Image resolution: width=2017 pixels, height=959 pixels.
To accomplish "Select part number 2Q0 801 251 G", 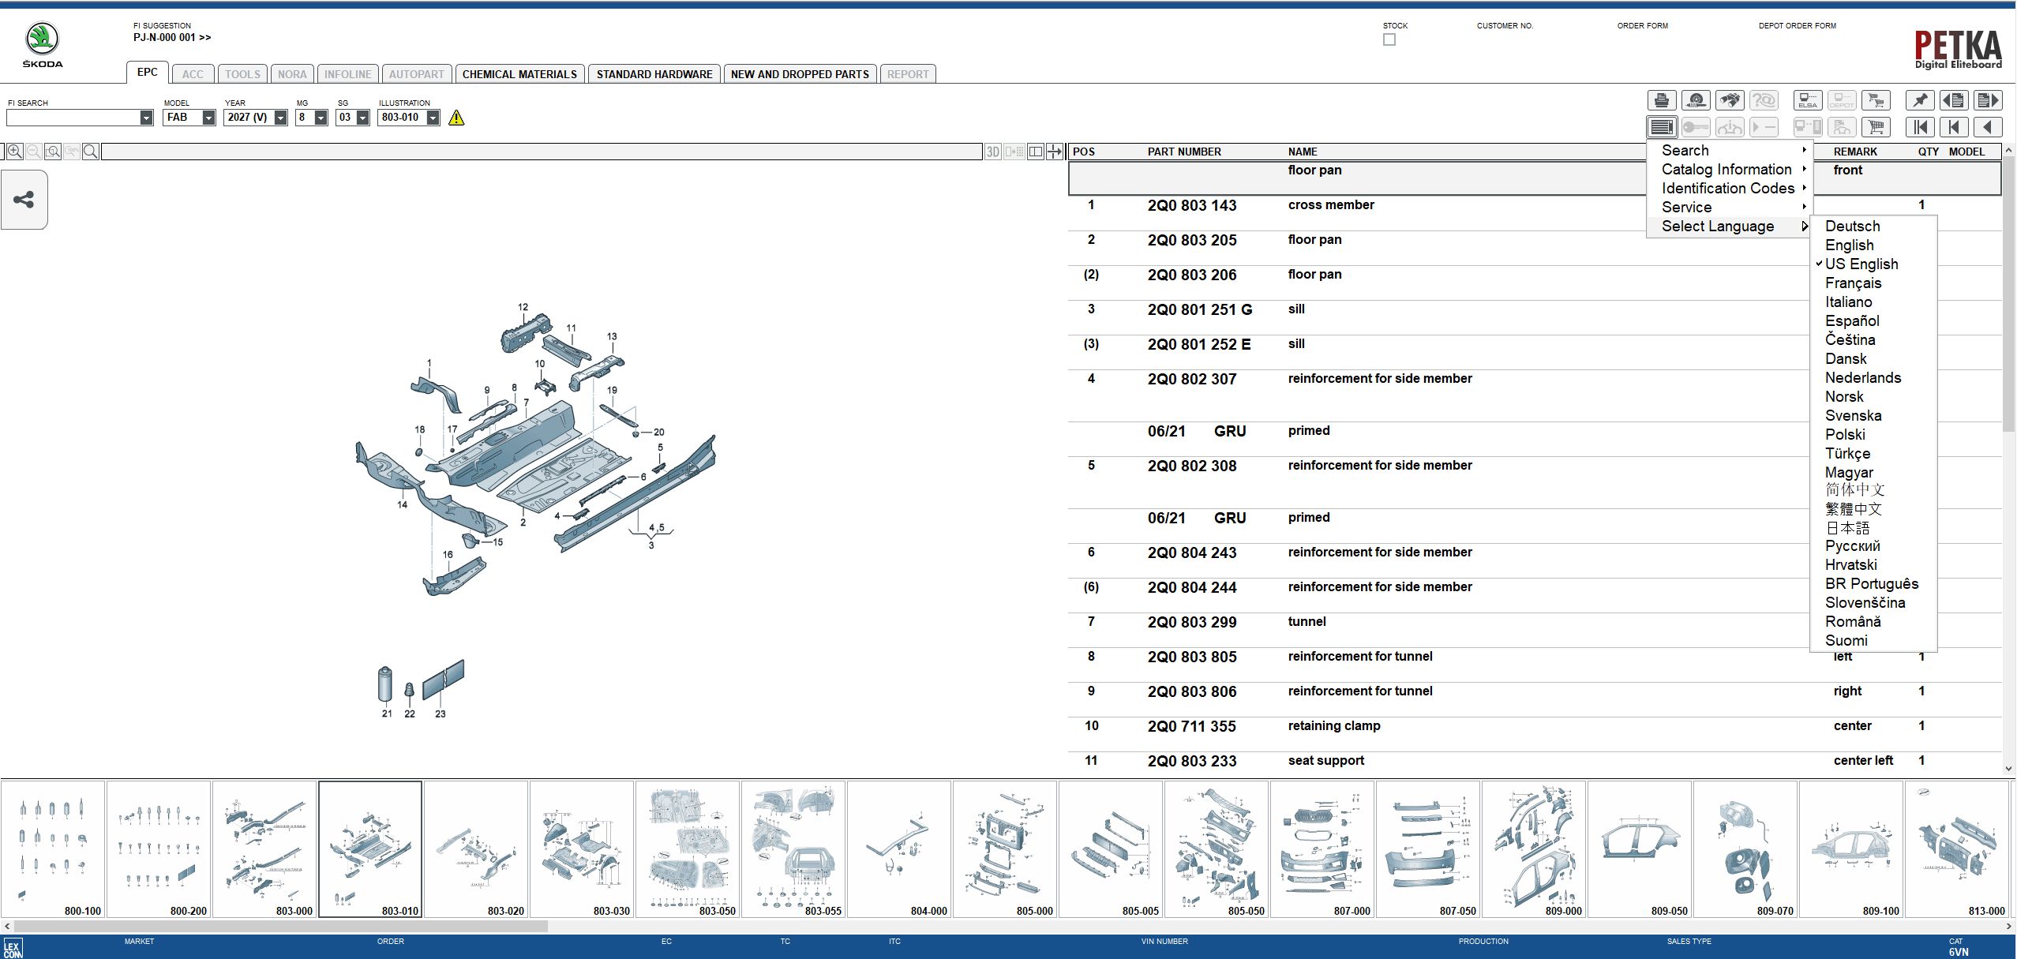I will (1200, 309).
